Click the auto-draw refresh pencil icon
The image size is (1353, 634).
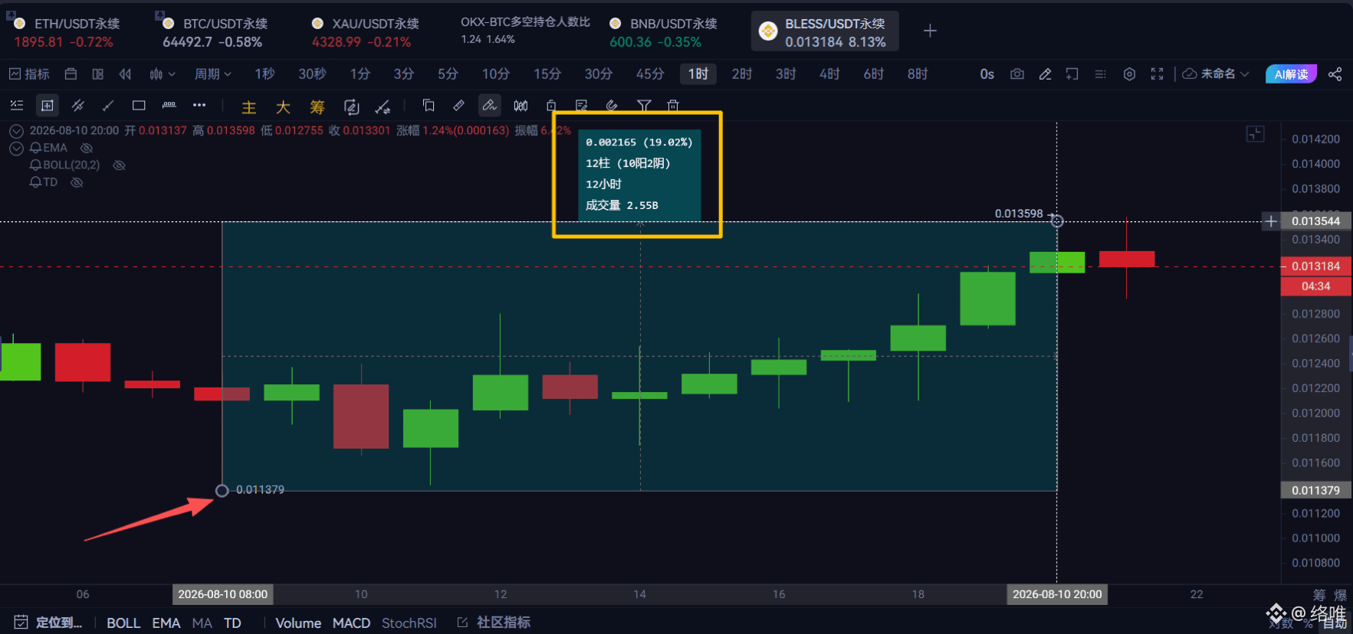(x=351, y=106)
